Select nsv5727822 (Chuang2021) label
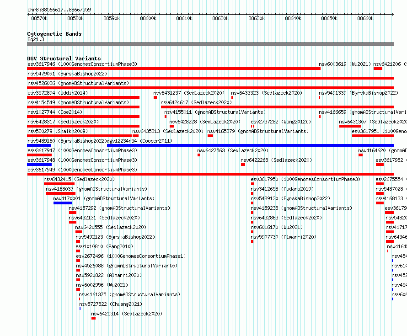 pos(111,304)
